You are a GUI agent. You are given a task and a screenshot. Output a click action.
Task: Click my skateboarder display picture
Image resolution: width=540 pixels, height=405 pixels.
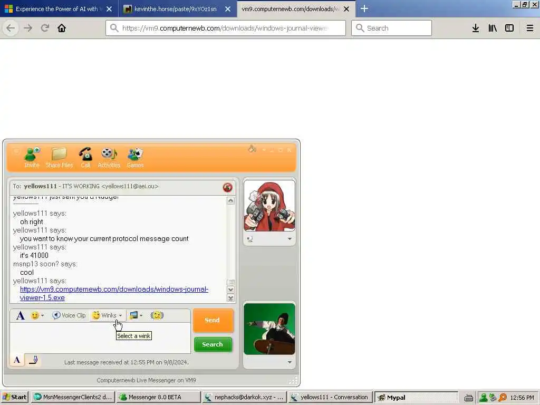[x=269, y=329]
